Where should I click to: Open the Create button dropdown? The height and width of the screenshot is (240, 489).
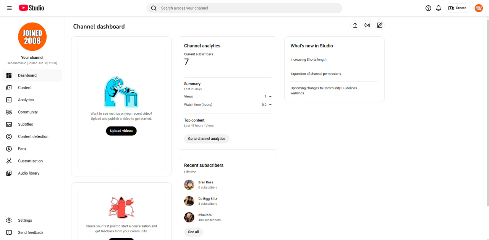[458, 8]
